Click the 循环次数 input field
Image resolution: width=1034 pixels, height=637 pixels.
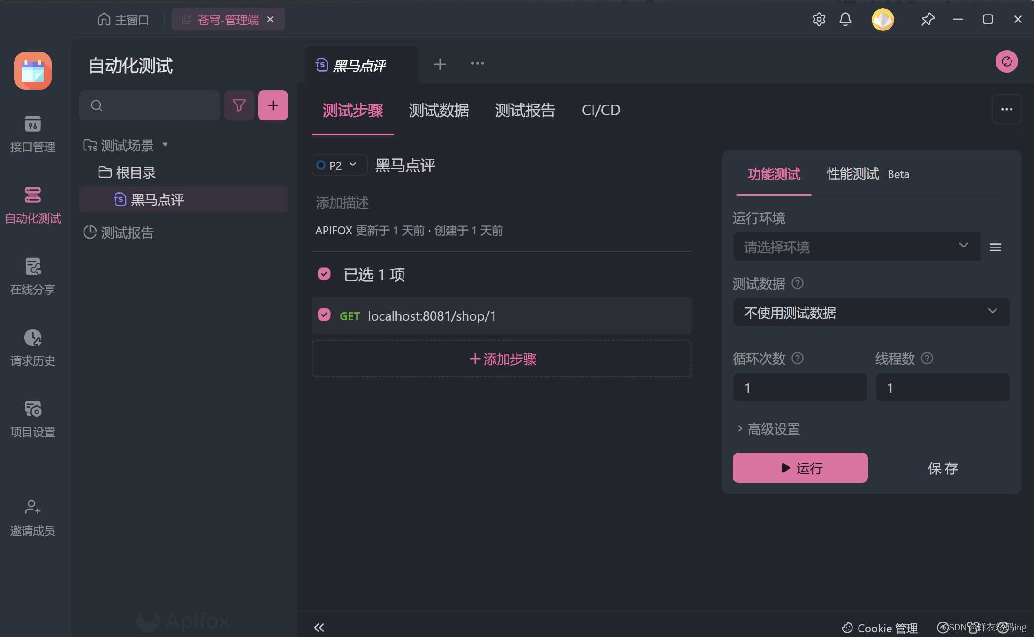coord(800,388)
